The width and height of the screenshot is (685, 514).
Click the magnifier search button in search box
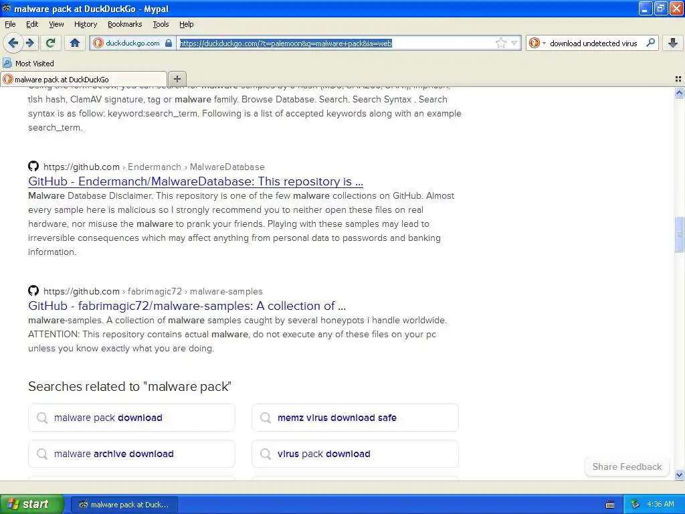650,42
